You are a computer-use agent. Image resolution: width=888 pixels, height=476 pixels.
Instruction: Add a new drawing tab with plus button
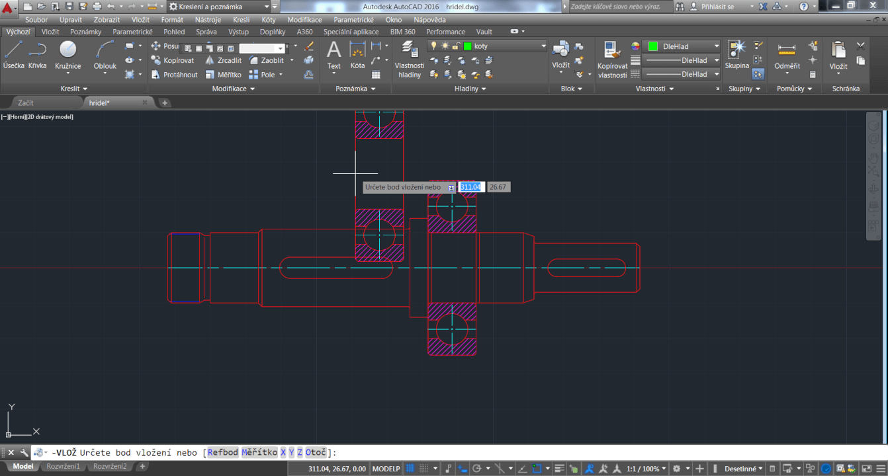pyautogui.click(x=165, y=103)
